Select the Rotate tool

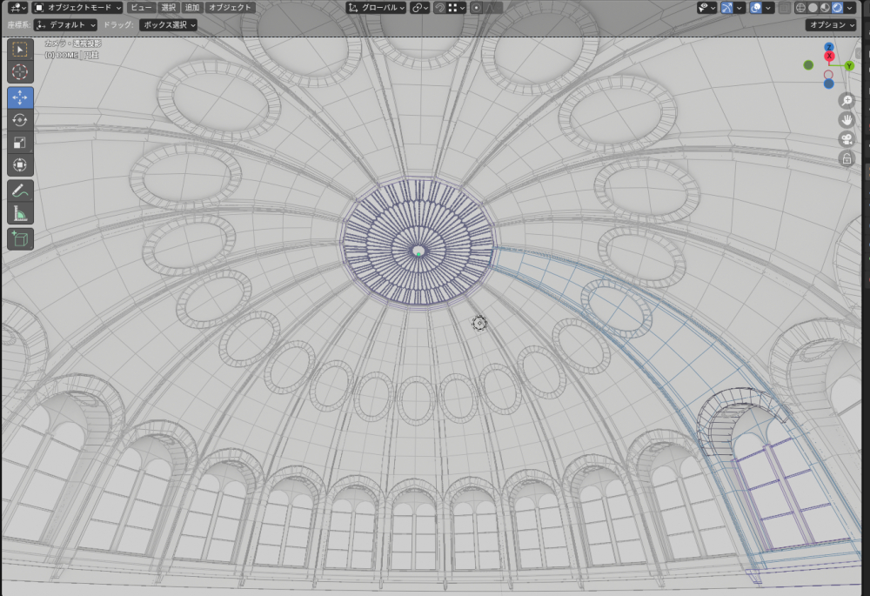pos(20,120)
